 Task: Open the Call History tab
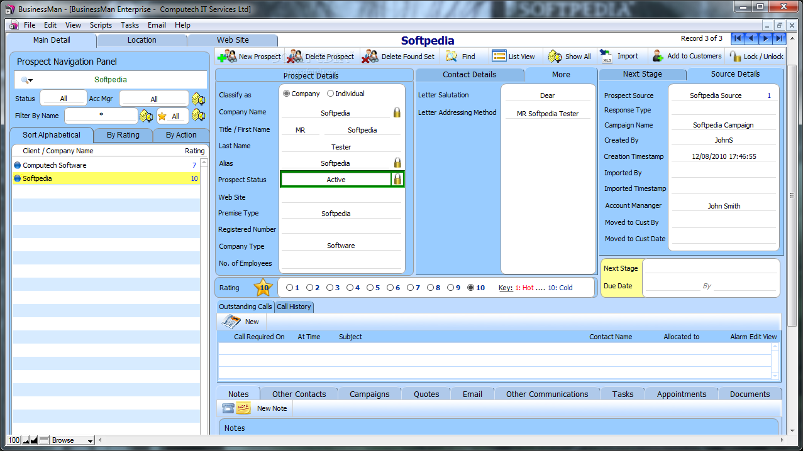pos(294,307)
